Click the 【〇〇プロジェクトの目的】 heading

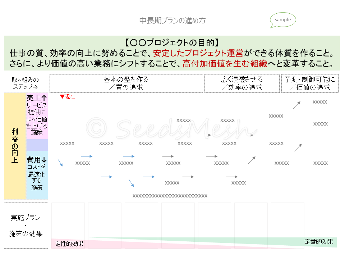[x=172, y=42]
